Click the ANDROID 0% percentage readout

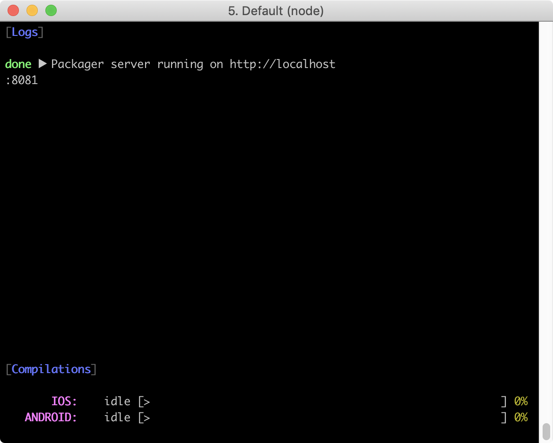(522, 417)
